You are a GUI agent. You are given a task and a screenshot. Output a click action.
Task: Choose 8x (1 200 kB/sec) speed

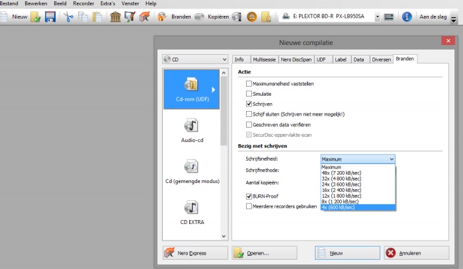[x=358, y=202]
